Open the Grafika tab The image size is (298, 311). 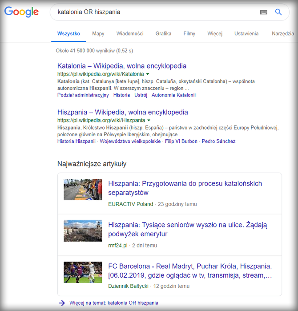[x=163, y=33]
